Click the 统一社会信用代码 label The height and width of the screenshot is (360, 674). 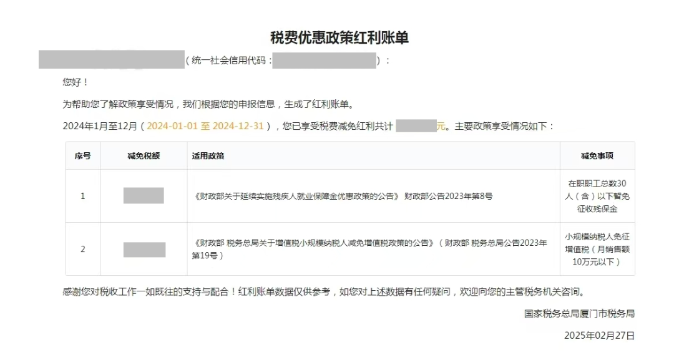(x=228, y=61)
